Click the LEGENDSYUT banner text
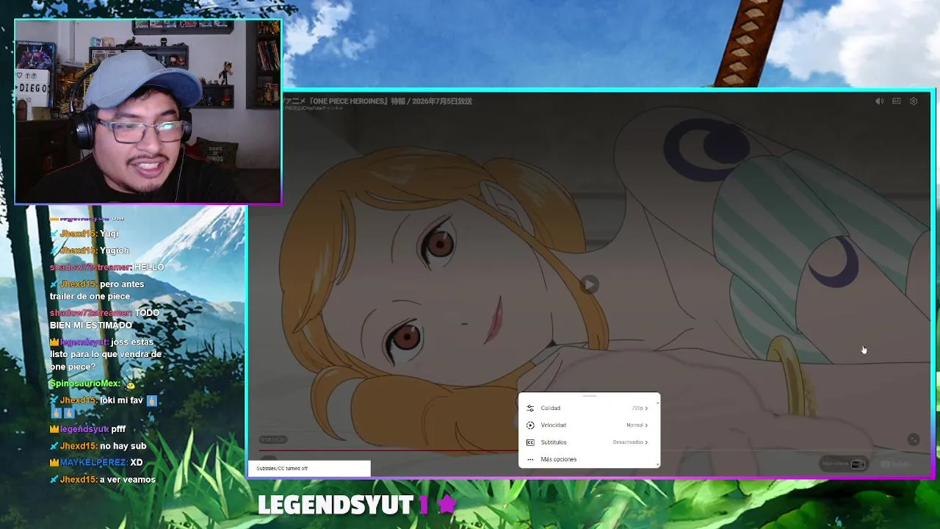The image size is (940, 529). (x=336, y=505)
